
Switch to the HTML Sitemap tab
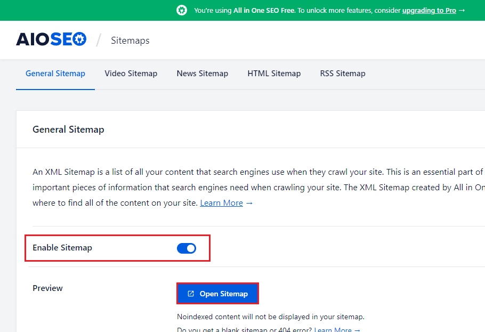click(274, 73)
